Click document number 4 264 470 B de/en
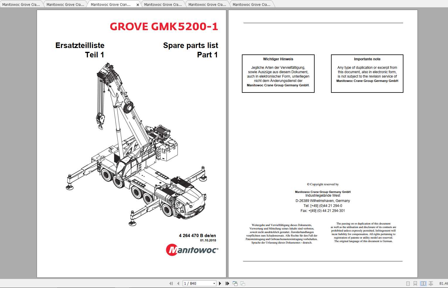Image resolution: width=448 pixels, height=288 pixels. 197,235
